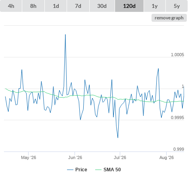Click the 1.0005 y-axis gridline label

177,55
